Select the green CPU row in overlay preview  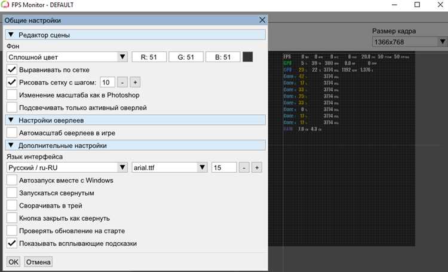(331, 63)
